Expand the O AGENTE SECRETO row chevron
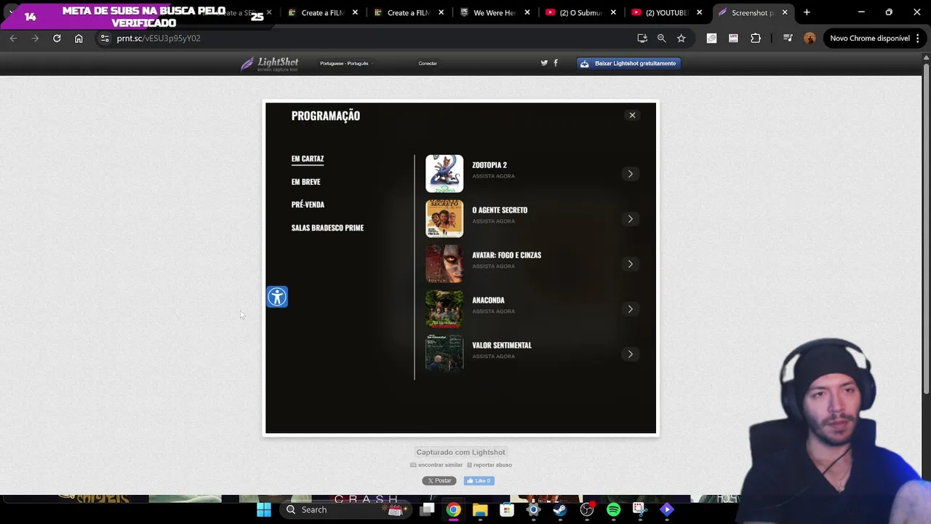This screenshot has height=524, width=931. coord(630,219)
